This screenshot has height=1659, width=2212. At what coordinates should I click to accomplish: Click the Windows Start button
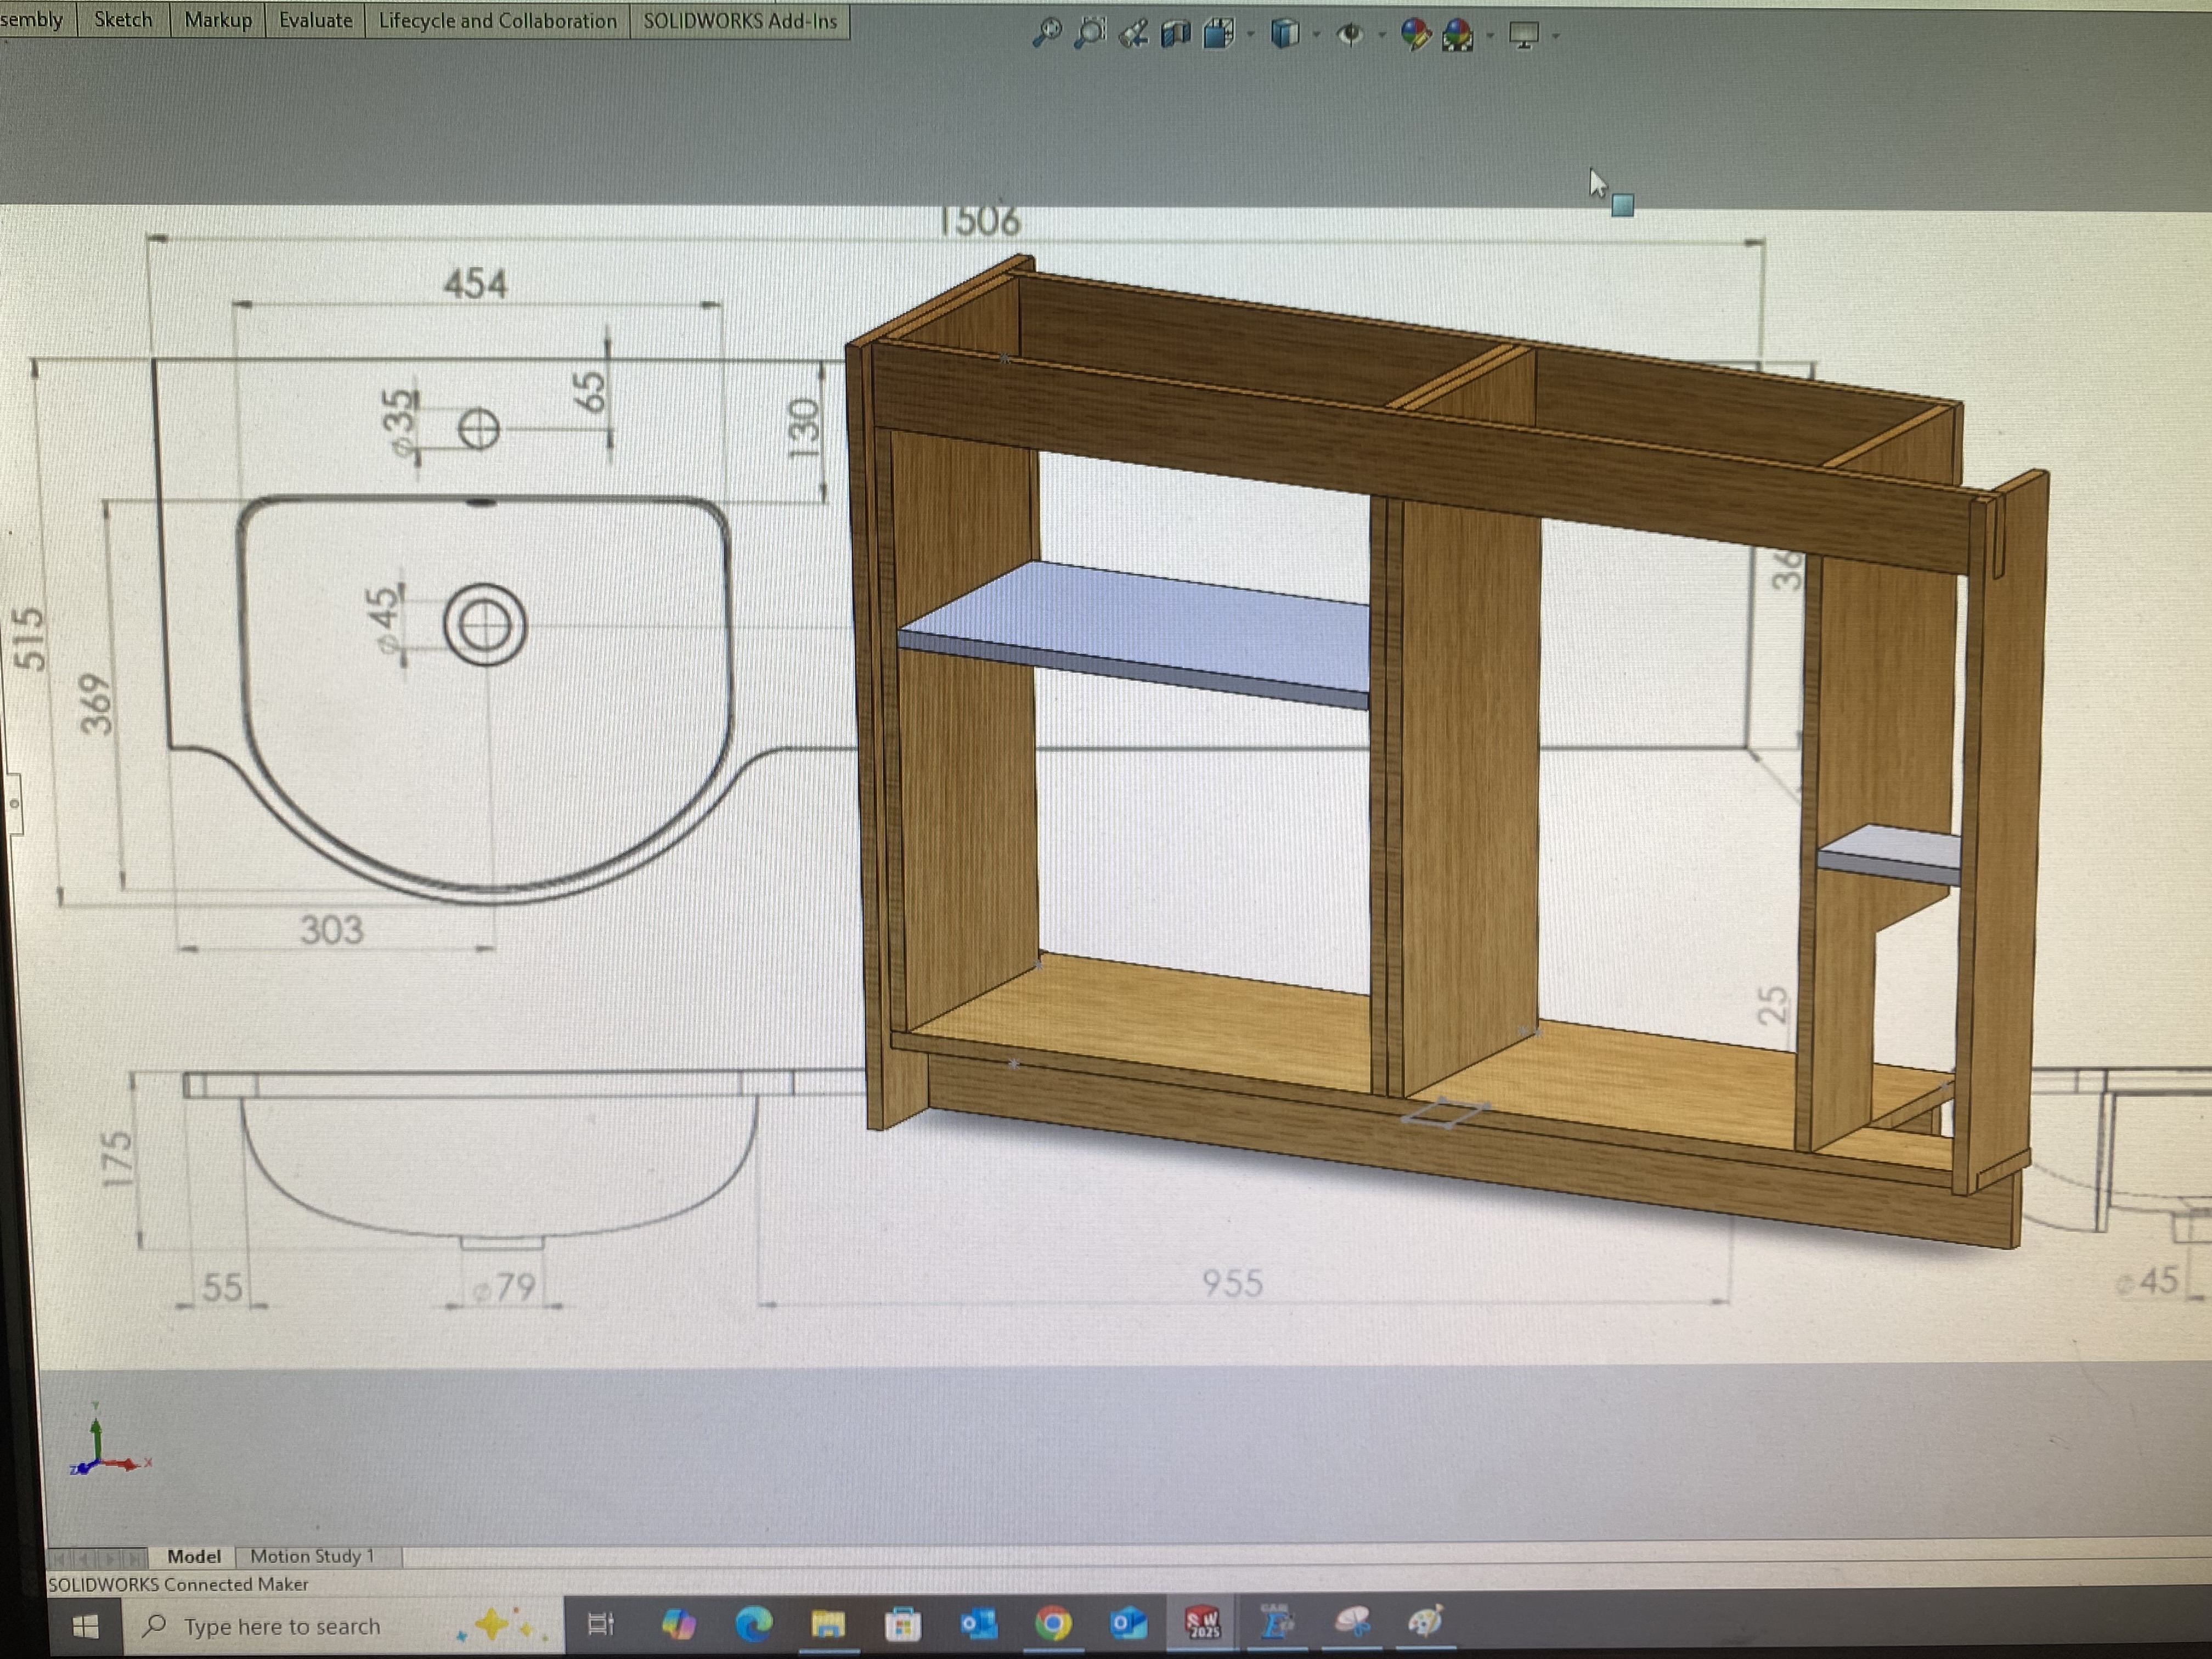click(86, 1626)
